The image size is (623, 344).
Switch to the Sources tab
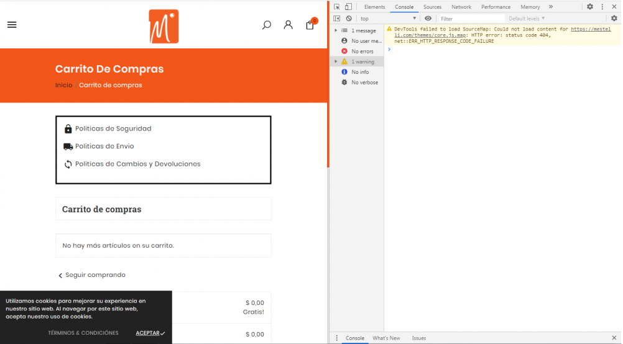(432, 7)
